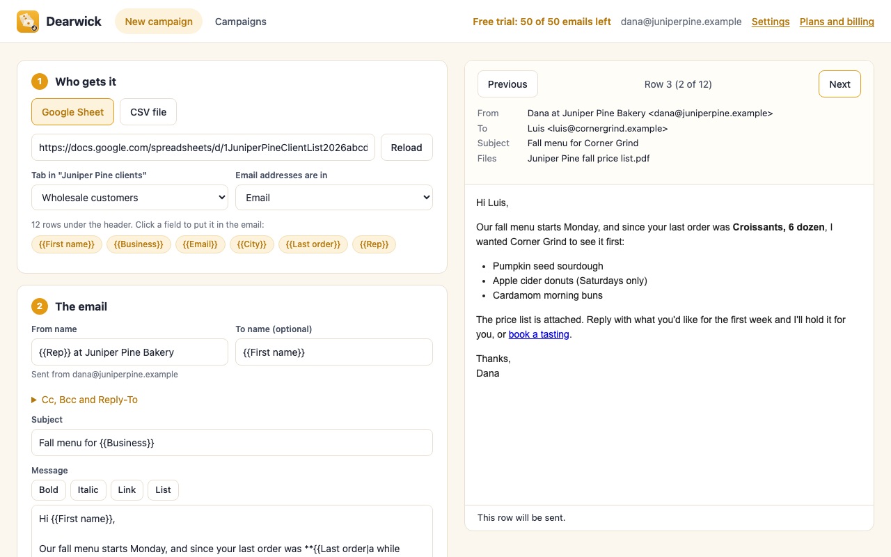Insert the {{Last order}} field chip
The height and width of the screenshot is (557, 891).
[313, 244]
